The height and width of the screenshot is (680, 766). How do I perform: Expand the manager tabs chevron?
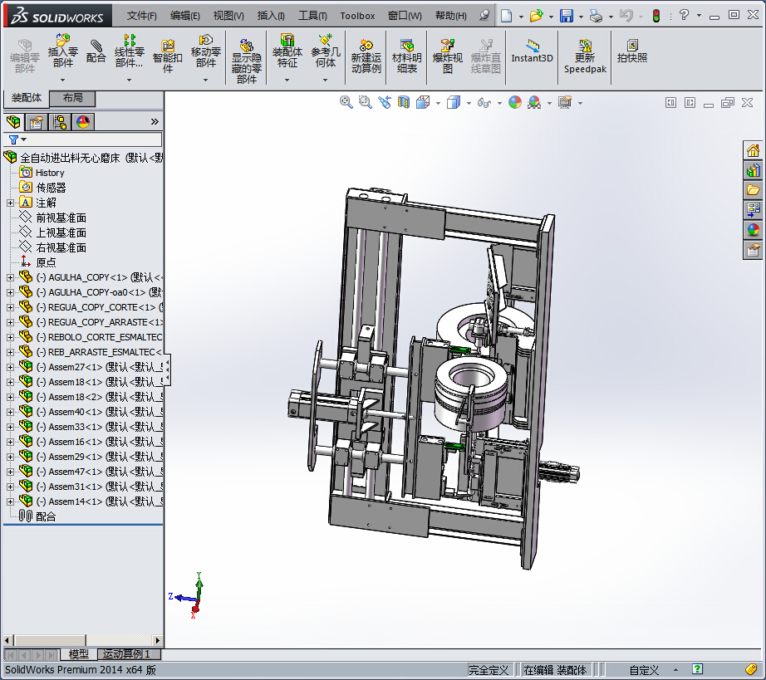[x=155, y=121]
